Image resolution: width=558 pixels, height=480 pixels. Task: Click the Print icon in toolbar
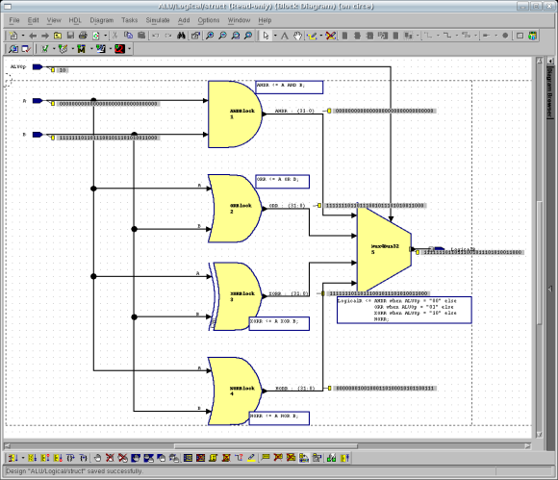pos(83,36)
